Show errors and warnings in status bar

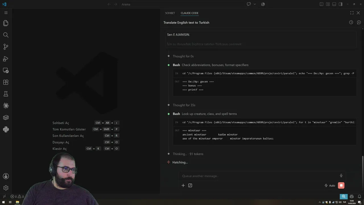(17, 196)
